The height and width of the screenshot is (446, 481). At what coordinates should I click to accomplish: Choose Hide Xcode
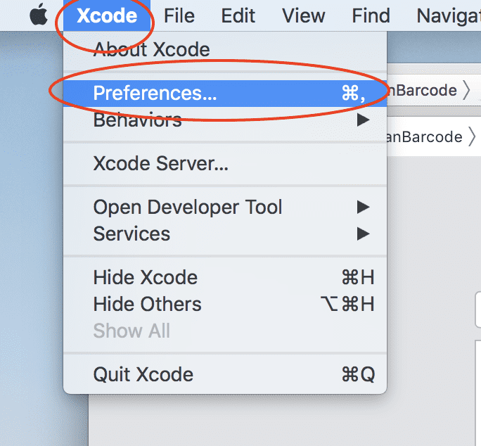[145, 277]
